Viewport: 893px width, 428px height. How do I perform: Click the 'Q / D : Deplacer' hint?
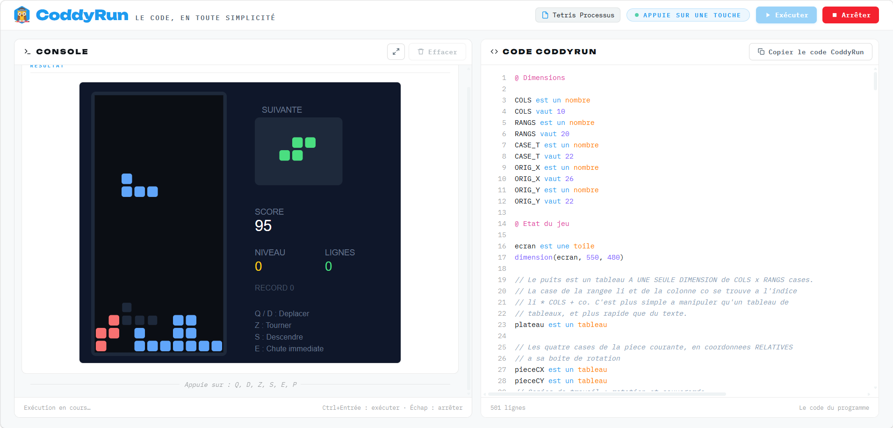coord(282,313)
